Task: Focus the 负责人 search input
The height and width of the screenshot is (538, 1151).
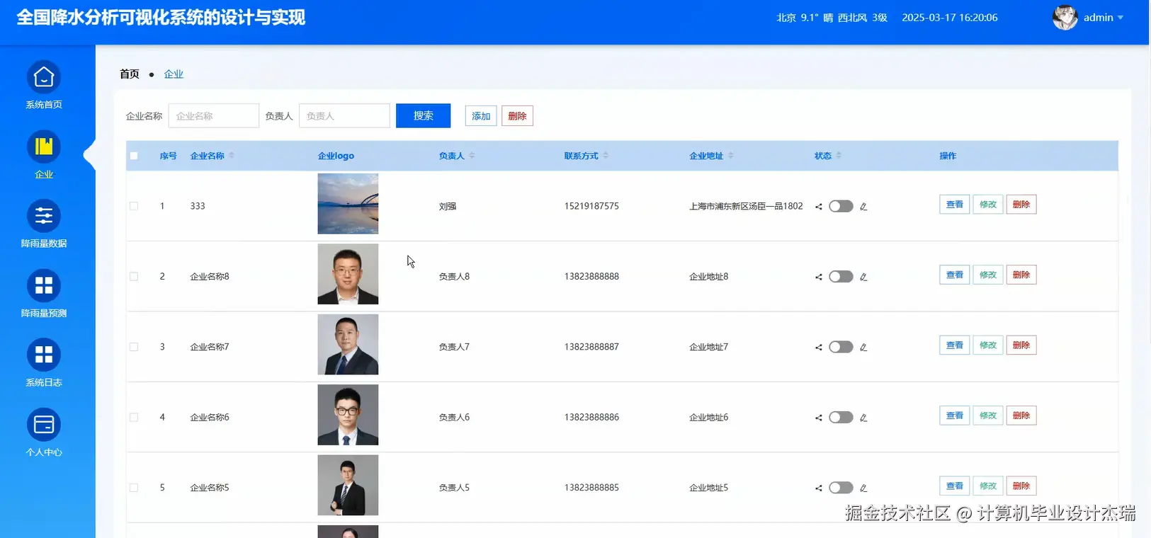Action: pyautogui.click(x=344, y=116)
